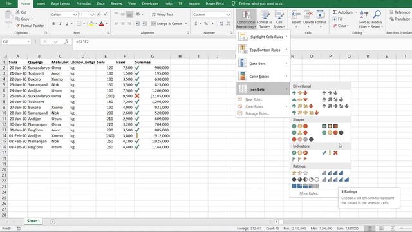The height and width of the screenshot is (232, 412).
Task: Switch to Page Layout view in status bar
Action: pos(381,228)
